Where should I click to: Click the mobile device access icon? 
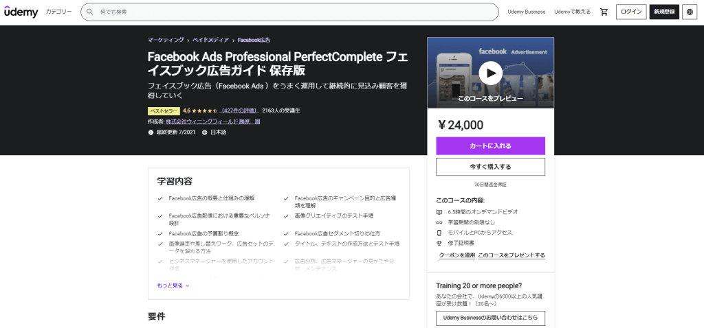point(439,233)
